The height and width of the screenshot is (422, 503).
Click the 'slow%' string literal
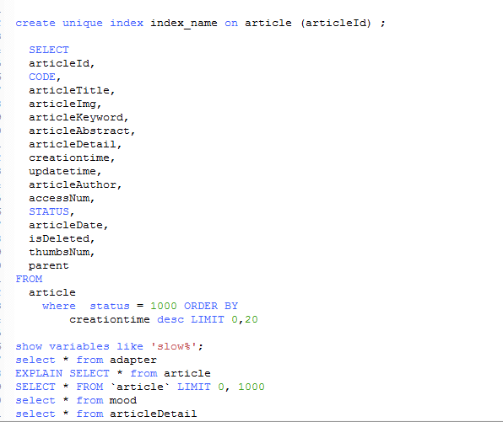pos(174,346)
